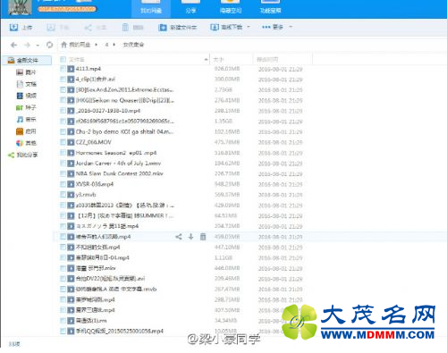Go back with the left arrow
The width and height of the screenshot is (447, 353).
13,45
